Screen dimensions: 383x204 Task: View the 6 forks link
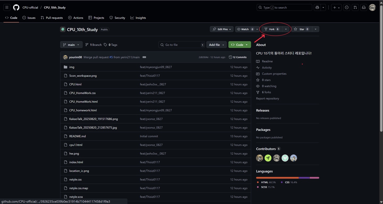pyautogui.click(x=264, y=92)
